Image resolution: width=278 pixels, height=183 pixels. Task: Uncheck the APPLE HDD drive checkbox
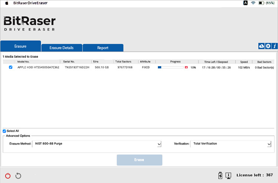11,67
